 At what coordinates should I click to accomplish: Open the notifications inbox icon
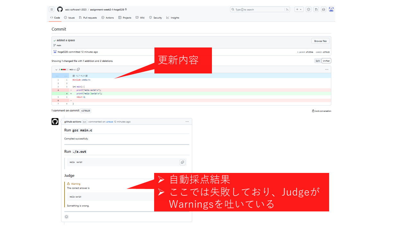323,9
